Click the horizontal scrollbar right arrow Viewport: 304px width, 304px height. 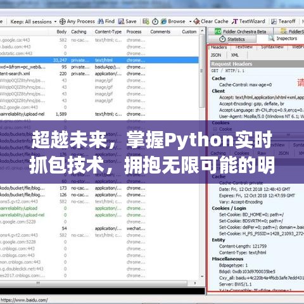point(195,283)
